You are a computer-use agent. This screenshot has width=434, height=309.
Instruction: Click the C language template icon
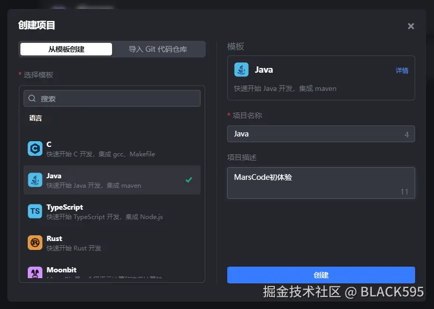pyautogui.click(x=35, y=148)
